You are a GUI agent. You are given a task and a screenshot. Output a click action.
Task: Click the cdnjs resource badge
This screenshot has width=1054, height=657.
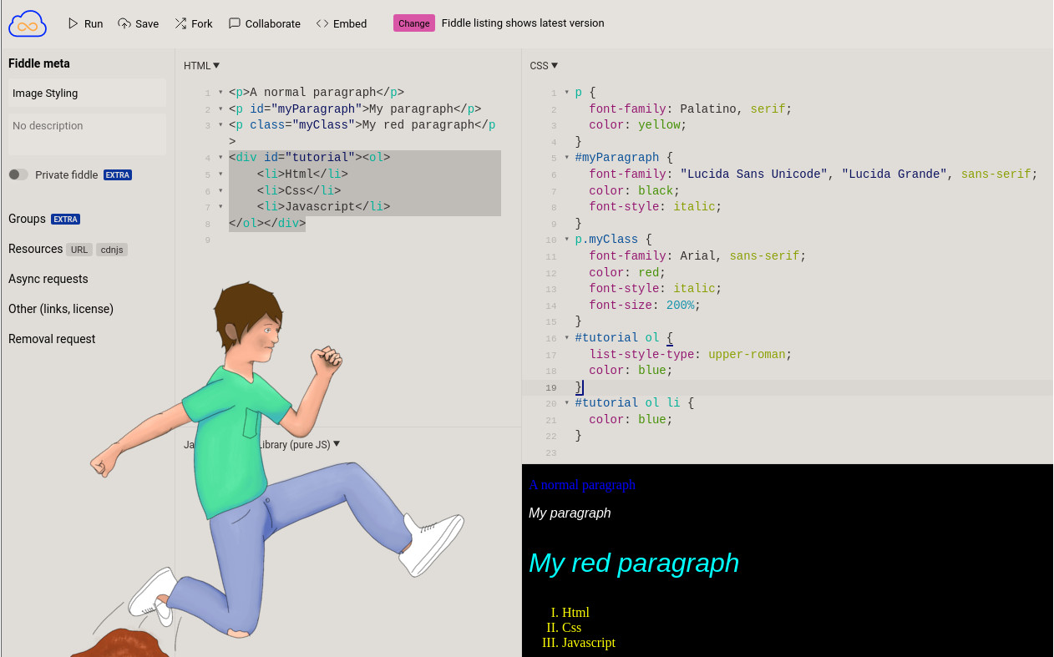pyautogui.click(x=111, y=249)
